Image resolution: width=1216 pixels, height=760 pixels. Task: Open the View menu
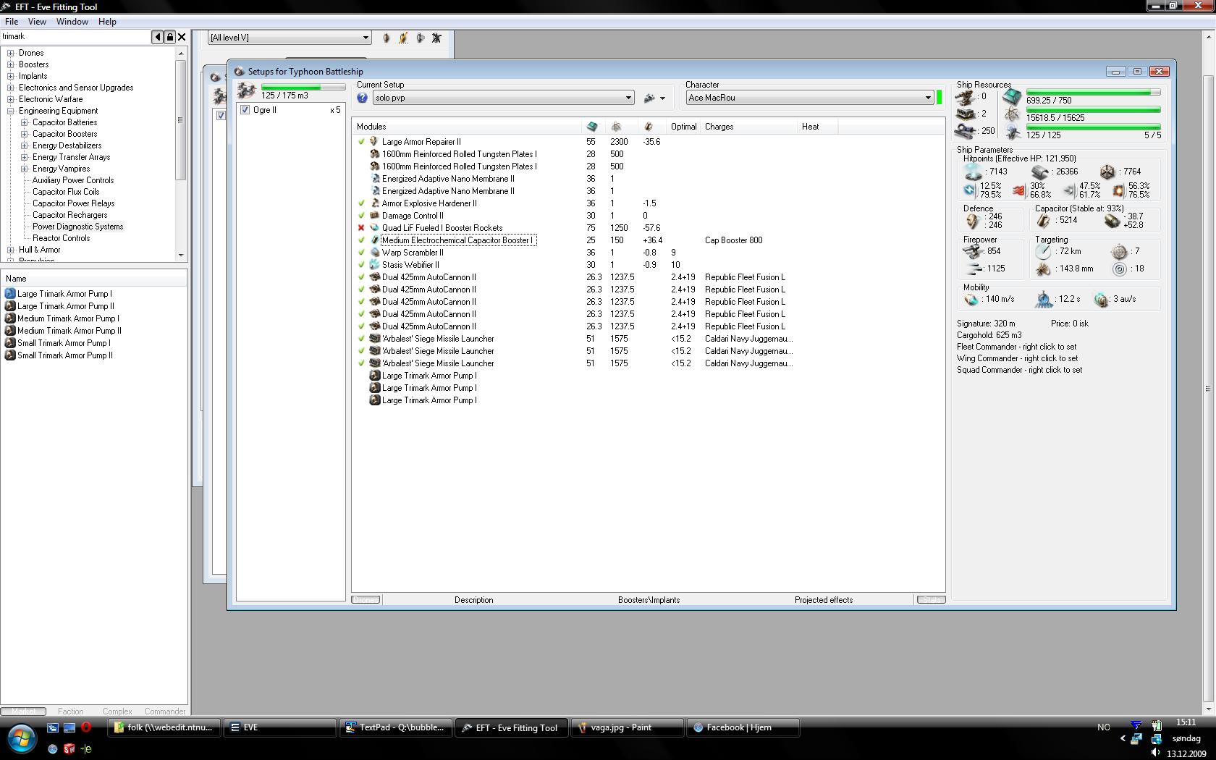(x=37, y=22)
